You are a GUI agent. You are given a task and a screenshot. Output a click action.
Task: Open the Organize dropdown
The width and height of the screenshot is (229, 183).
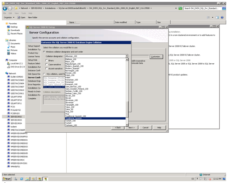coord(9,17)
